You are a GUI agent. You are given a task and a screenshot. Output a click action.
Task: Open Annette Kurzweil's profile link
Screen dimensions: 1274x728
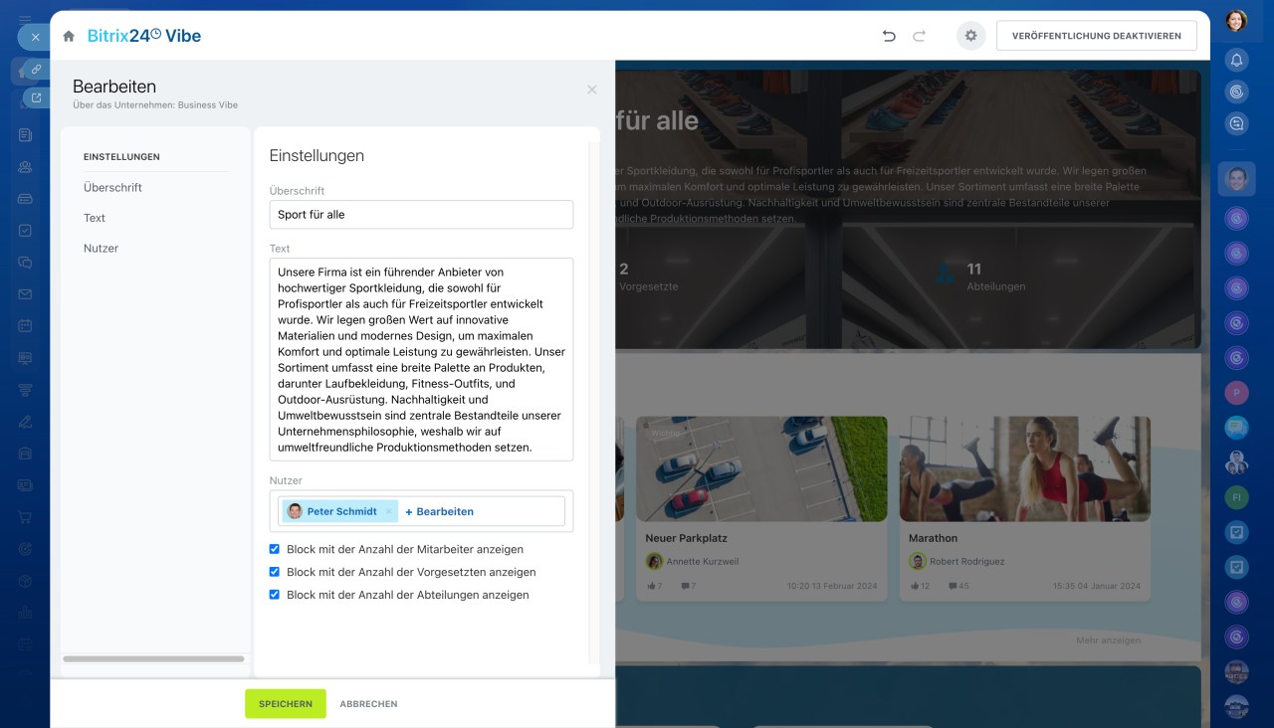[x=703, y=561]
